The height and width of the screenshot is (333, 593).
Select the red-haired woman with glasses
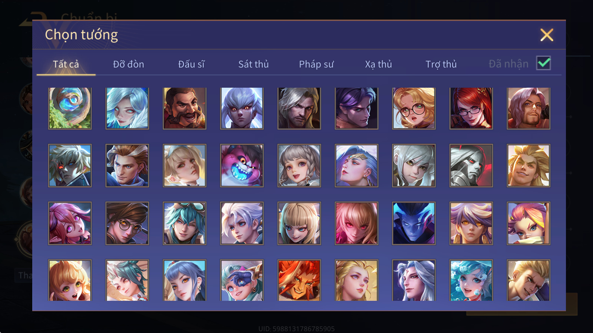point(471,108)
